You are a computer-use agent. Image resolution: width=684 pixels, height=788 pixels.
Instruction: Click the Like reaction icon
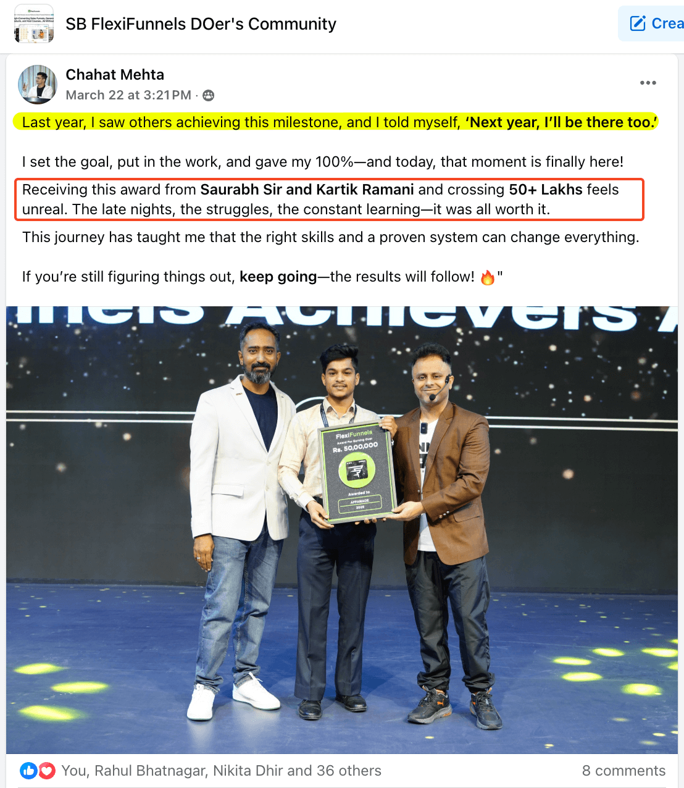[28, 770]
